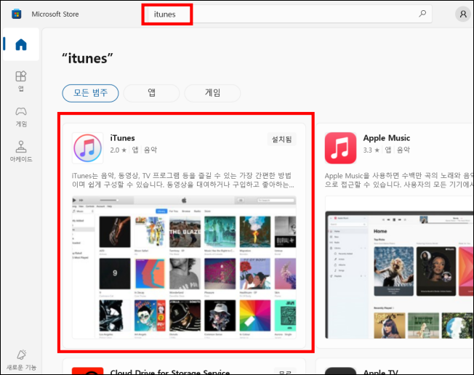This screenshot has width=474, height=375.
Task: Open the Games (게임) sidebar section
Action: point(21,116)
